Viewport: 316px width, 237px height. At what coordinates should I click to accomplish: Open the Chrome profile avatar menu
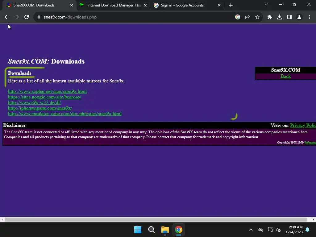299,17
